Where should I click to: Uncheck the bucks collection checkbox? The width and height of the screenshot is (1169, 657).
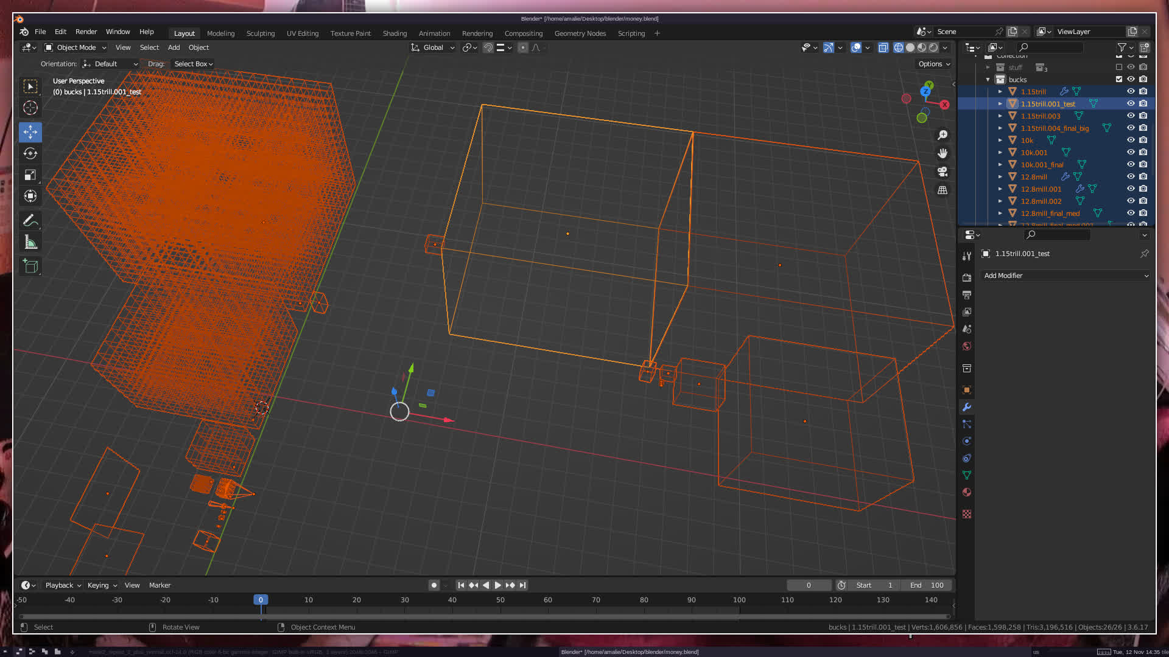pos(1118,79)
